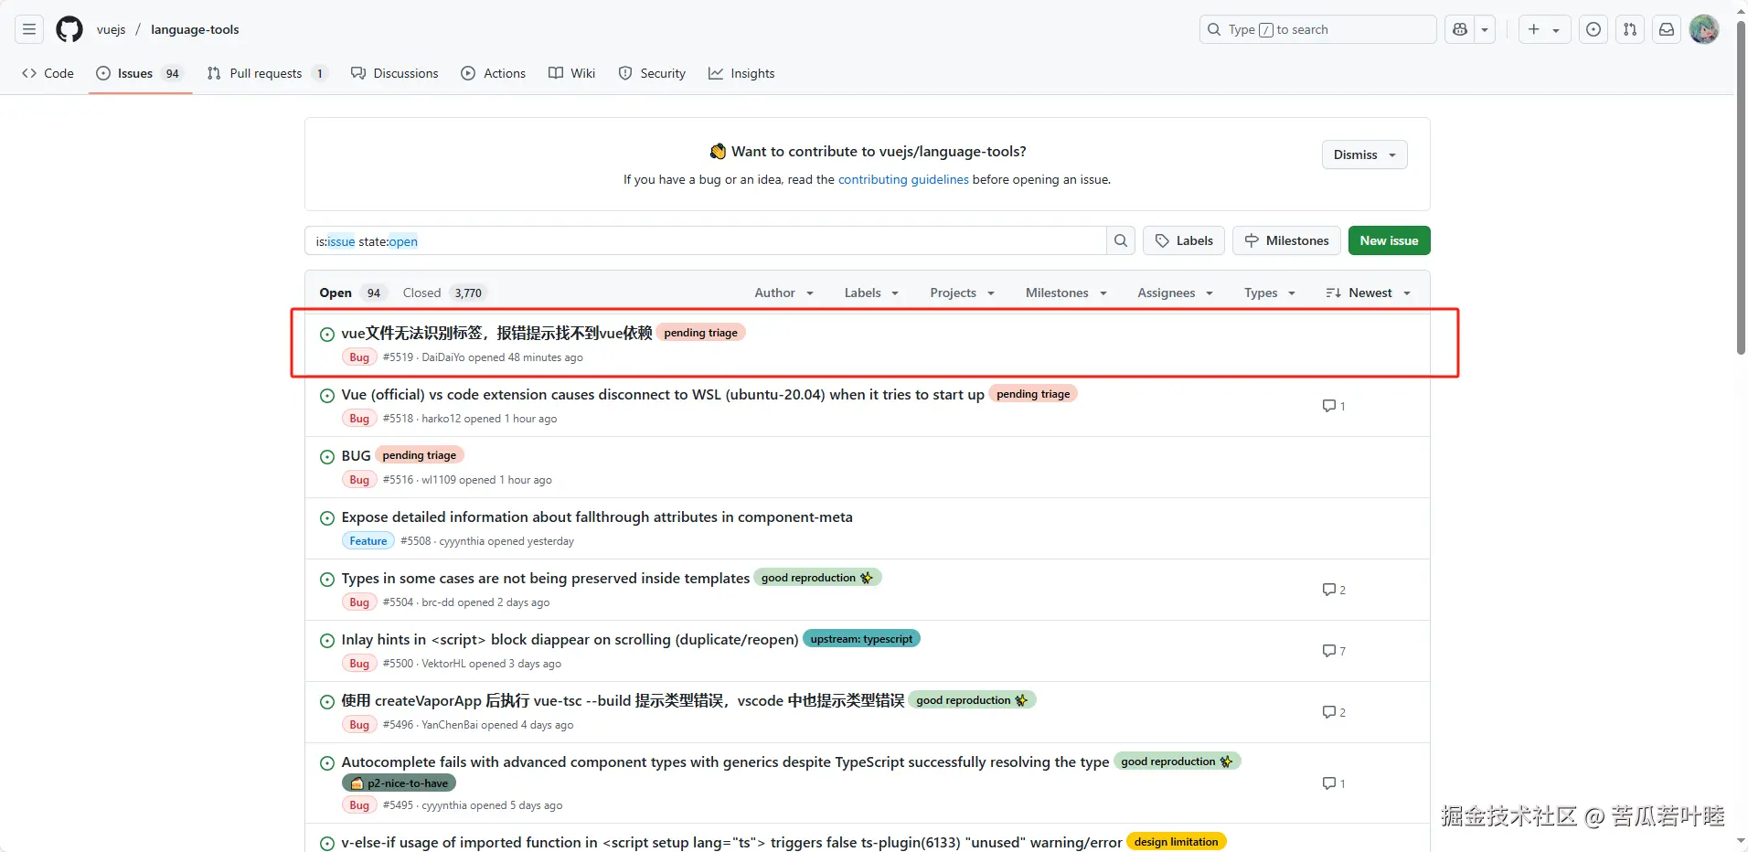
Task: Open the Issues tab
Action: pyautogui.click(x=140, y=73)
